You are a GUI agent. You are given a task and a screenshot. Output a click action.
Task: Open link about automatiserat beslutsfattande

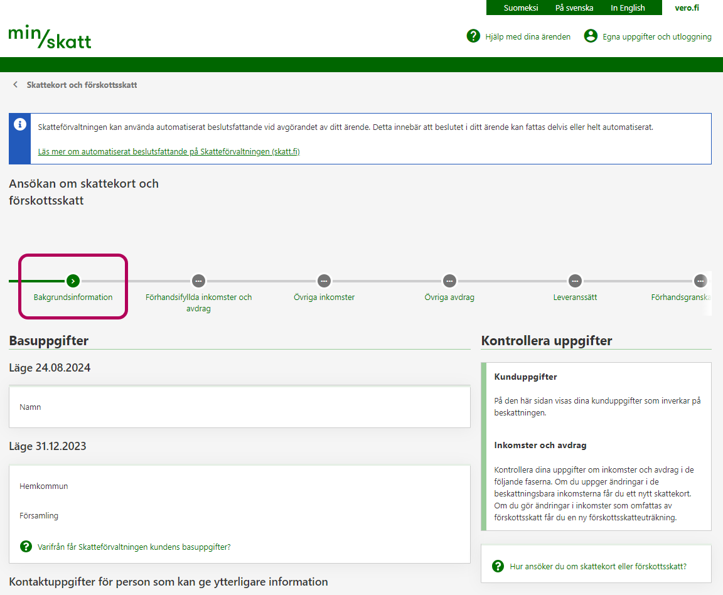(169, 152)
